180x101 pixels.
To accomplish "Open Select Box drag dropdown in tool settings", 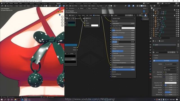I will pos(95,8).
